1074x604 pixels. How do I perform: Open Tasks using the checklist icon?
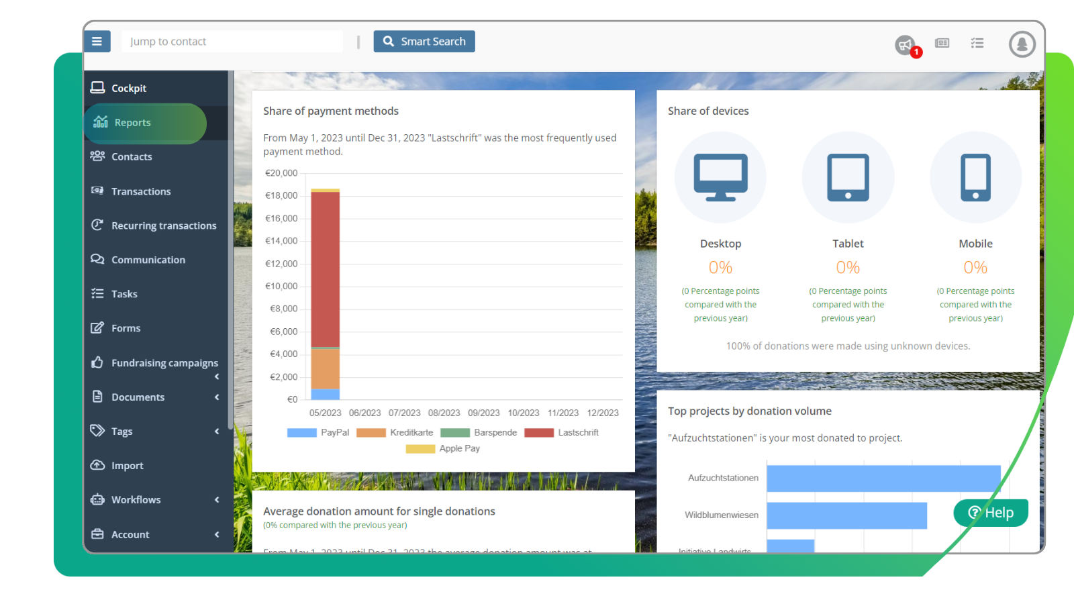click(x=98, y=293)
